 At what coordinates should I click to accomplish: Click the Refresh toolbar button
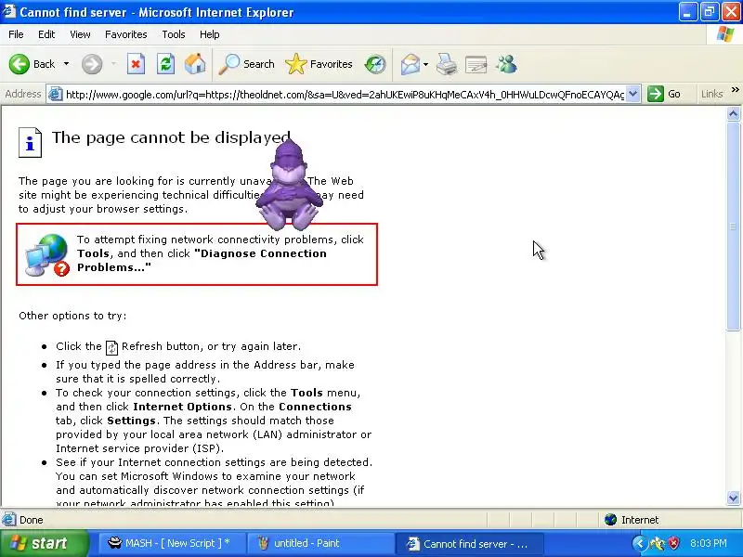pyautogui.click(x=165, y=64)
